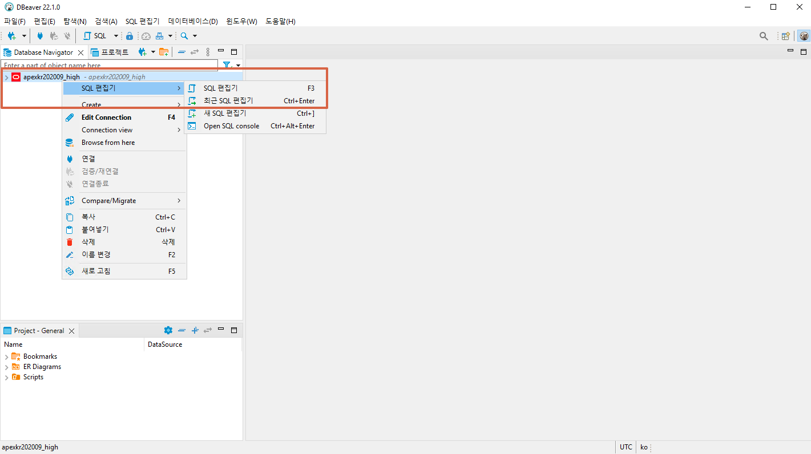Choose 새 SQL 편집기 in the submenu

pos(255,113)
